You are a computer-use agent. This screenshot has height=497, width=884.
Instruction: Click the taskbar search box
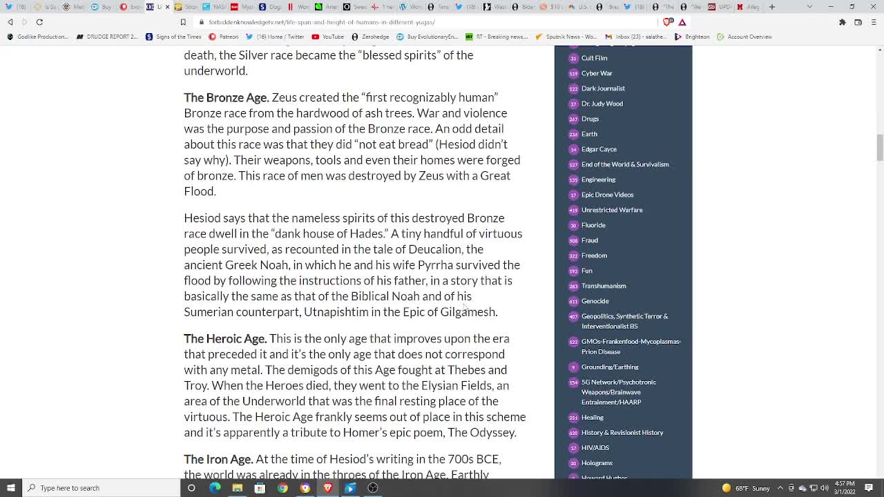click(x=100, y=488)
